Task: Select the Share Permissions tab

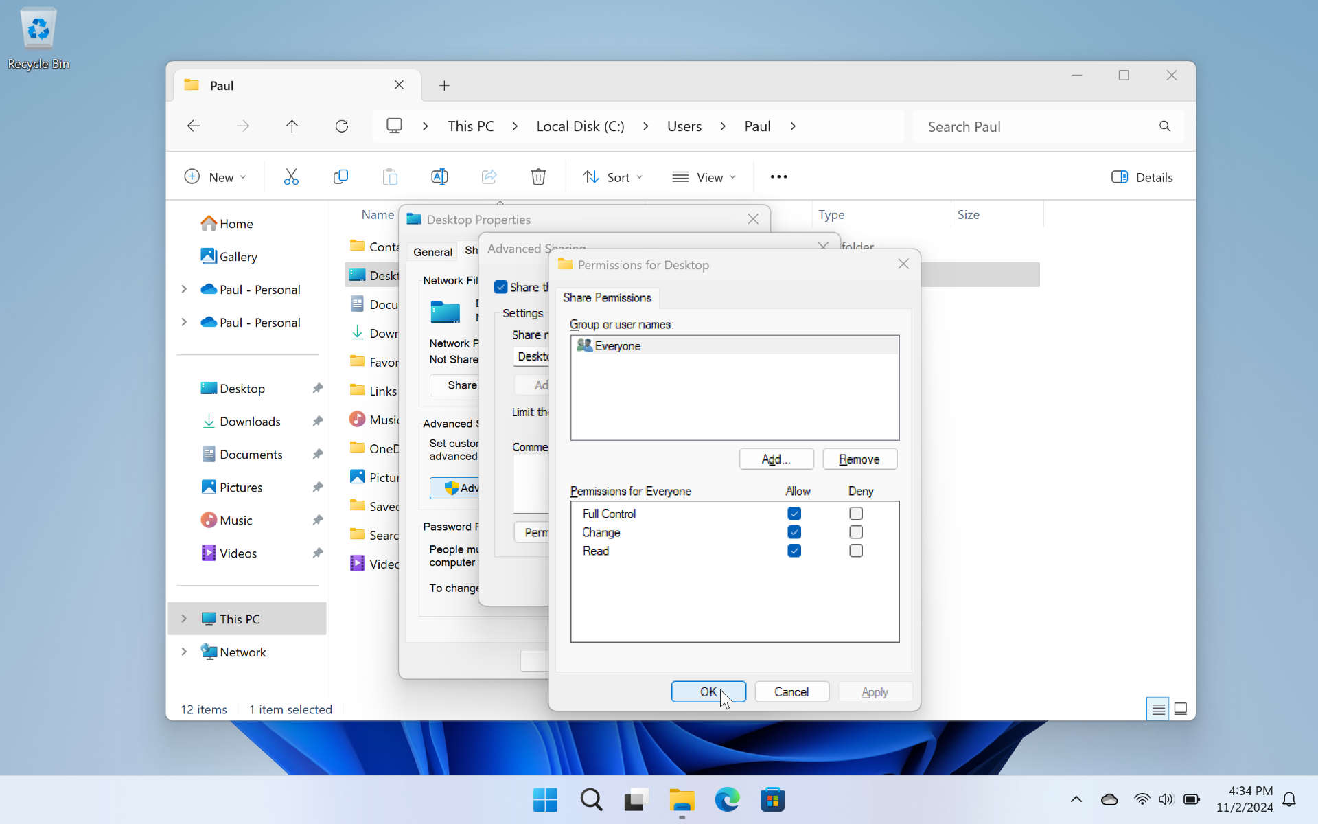Action: 607,297
